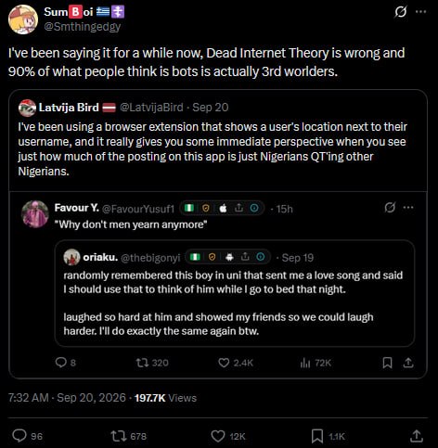View analytics showing 72K views
The height and width of the screenshot is (448, 438).
pyautogui.click(x=316, y=363)
